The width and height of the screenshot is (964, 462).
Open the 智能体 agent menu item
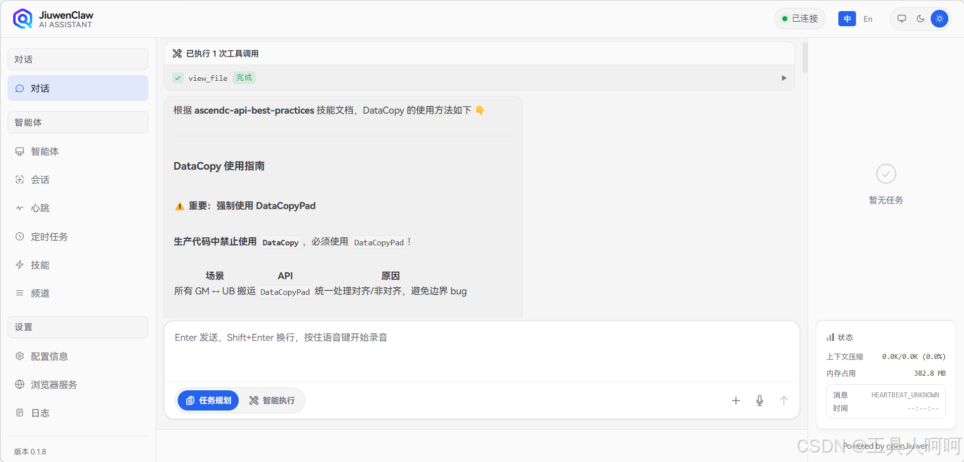click(x=78, y=151)
